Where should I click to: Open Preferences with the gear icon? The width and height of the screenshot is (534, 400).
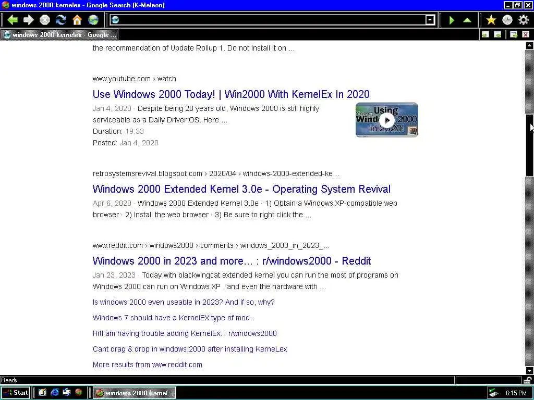click(x=524, y=20)
